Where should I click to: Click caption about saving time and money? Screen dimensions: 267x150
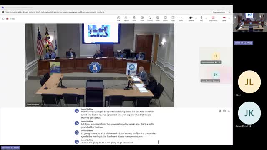pos(118,135)
